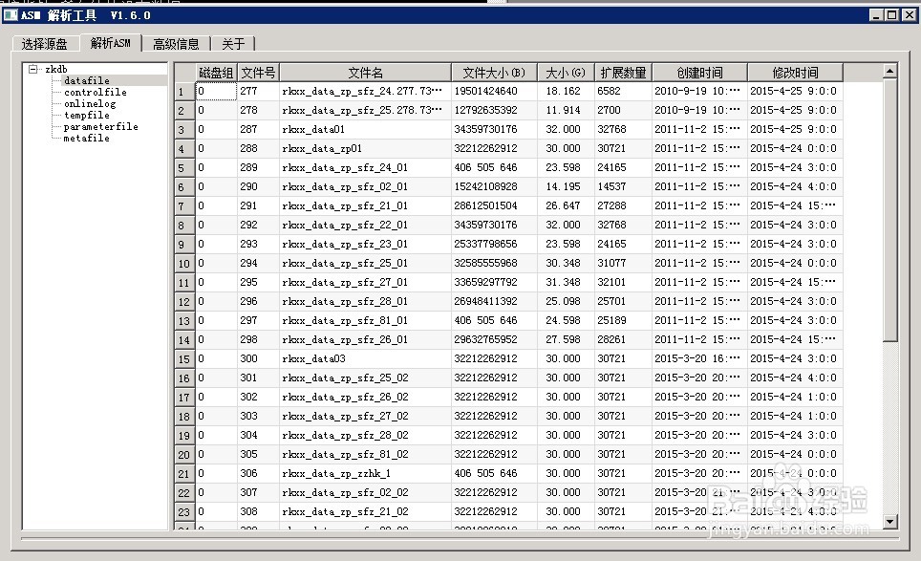Sort by the 修改时间 column header
The width and height of the screenshot is (921, 561).
point(795,73)
